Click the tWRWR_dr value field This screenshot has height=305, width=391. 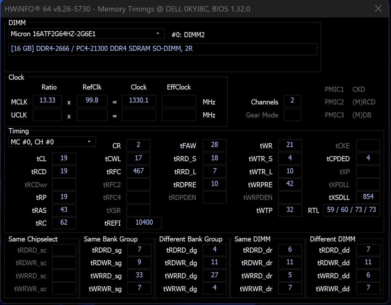[290, 289]
